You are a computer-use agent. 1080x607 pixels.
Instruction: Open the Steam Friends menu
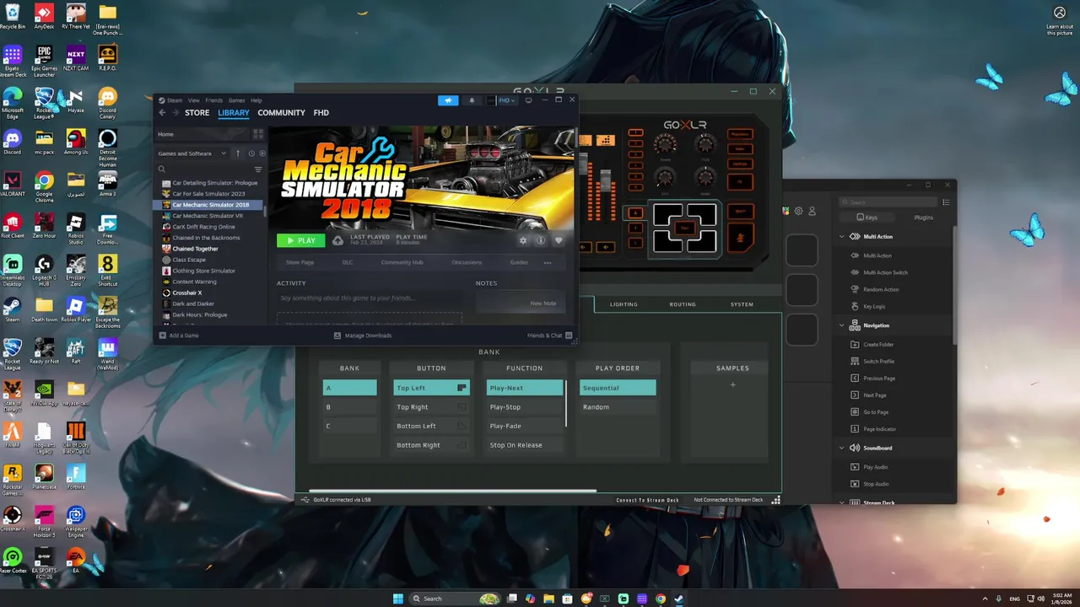click(214, 100)
